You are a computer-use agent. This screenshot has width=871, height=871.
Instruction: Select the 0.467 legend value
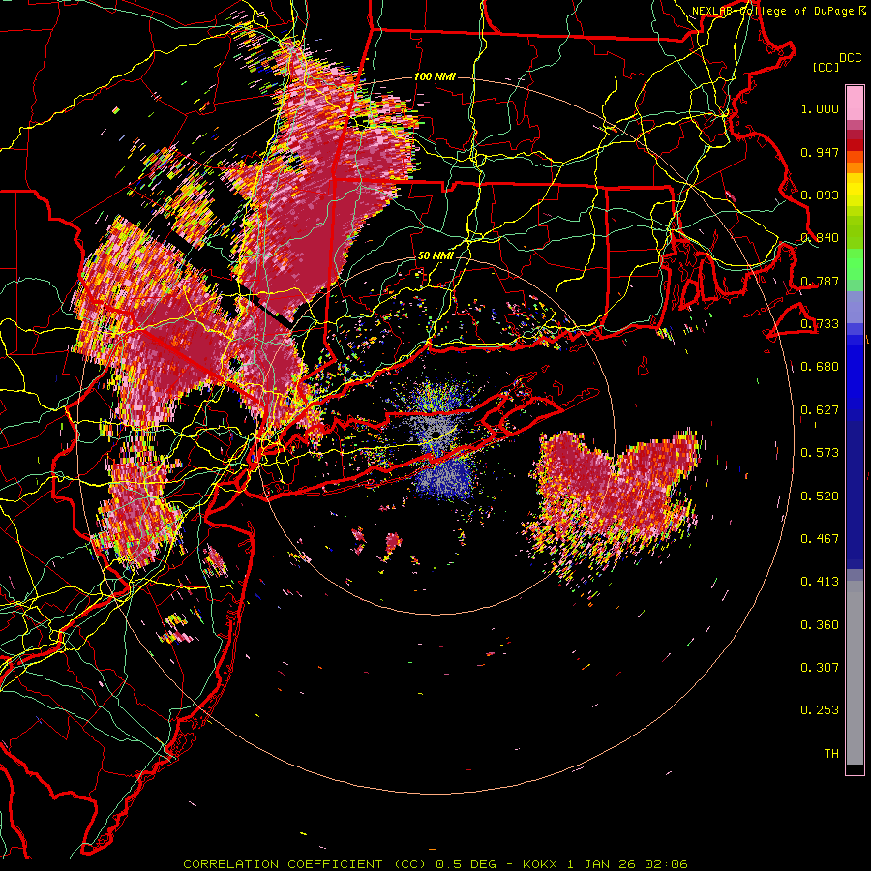click(820, 538)
